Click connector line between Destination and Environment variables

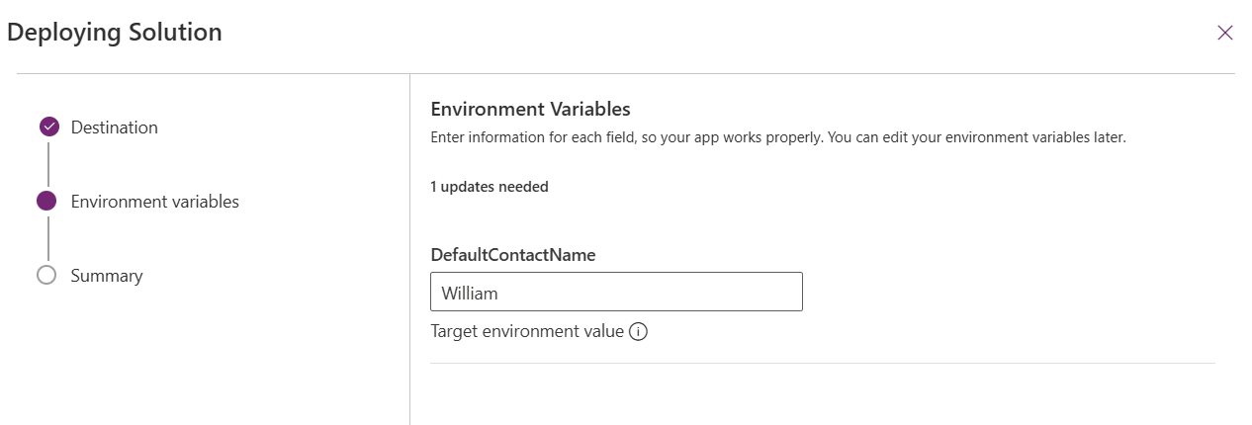tap(47, 164)
